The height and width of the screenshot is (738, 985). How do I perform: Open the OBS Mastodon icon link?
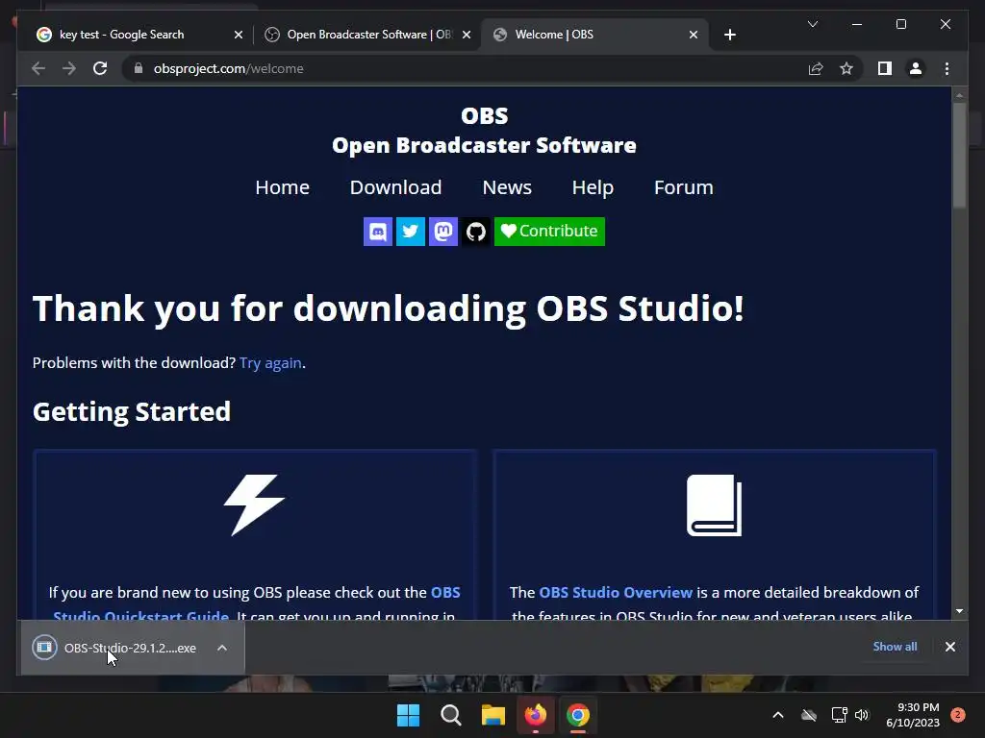tap(442, 232)
